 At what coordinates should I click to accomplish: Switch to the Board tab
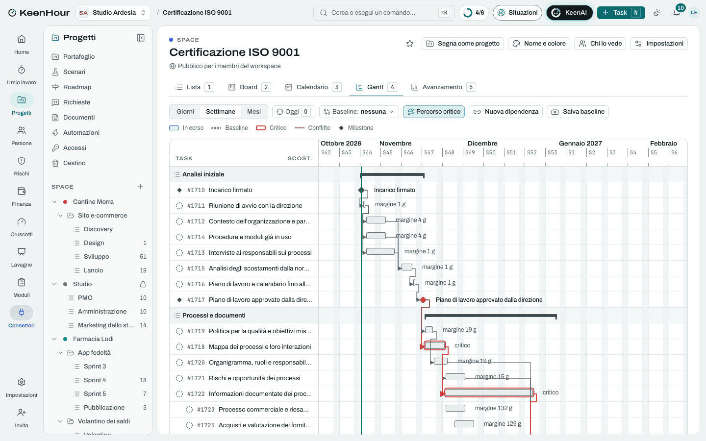point(250,87)
